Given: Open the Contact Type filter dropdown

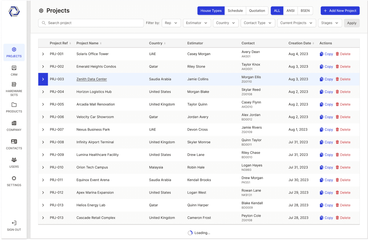Looking at the screenshot, I should [258, 23].
